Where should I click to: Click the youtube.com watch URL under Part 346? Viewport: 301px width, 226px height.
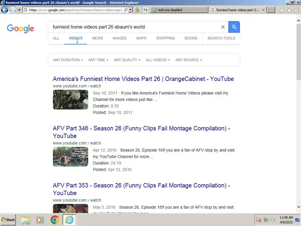pyautogui.click(x=77, y=143)
